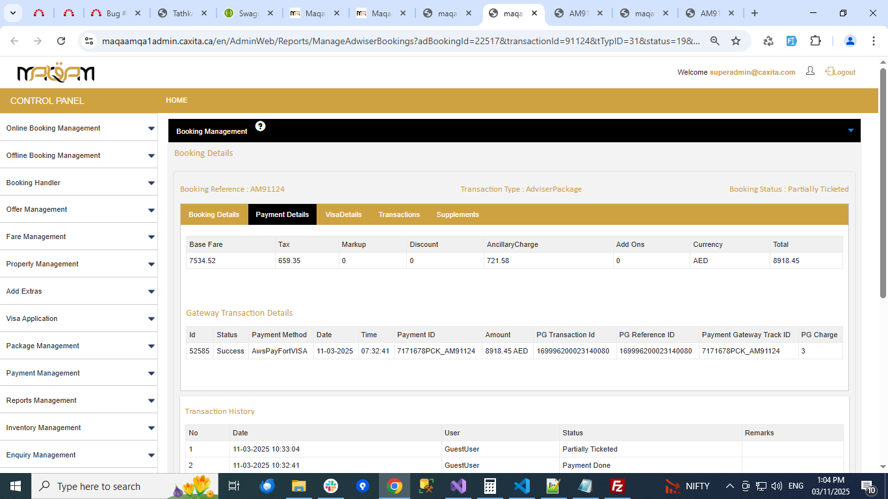888x499 pixels.
Task: Reload the page
Action: [61, 41]
